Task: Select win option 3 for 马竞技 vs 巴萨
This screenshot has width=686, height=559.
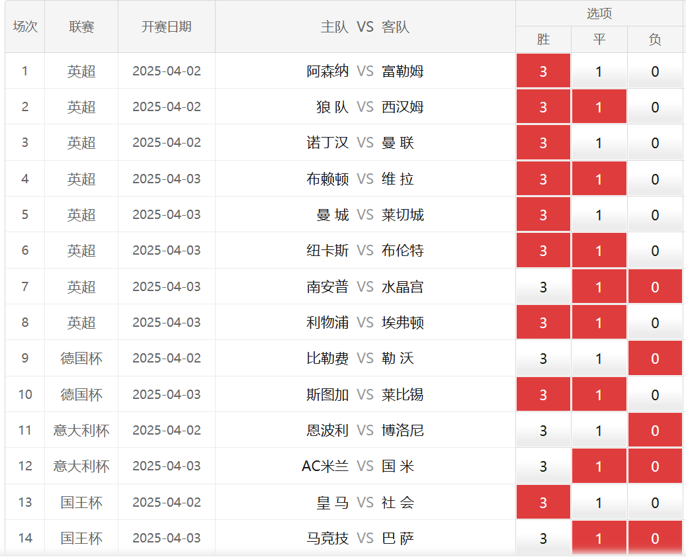Action: (543, 538)
